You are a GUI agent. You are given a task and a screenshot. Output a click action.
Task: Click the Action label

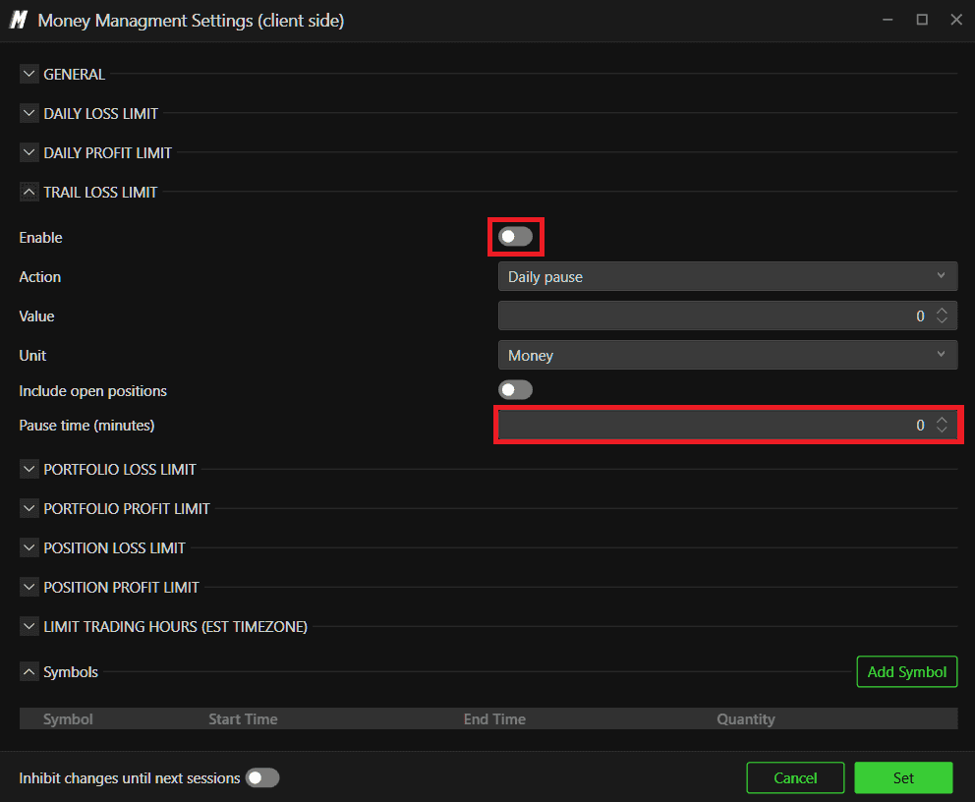click(39, 276)
